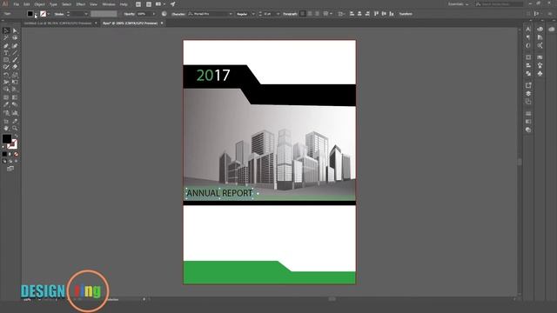Open the font family dropdown
Screen dimensions: 557x313
tap(231, 14)
